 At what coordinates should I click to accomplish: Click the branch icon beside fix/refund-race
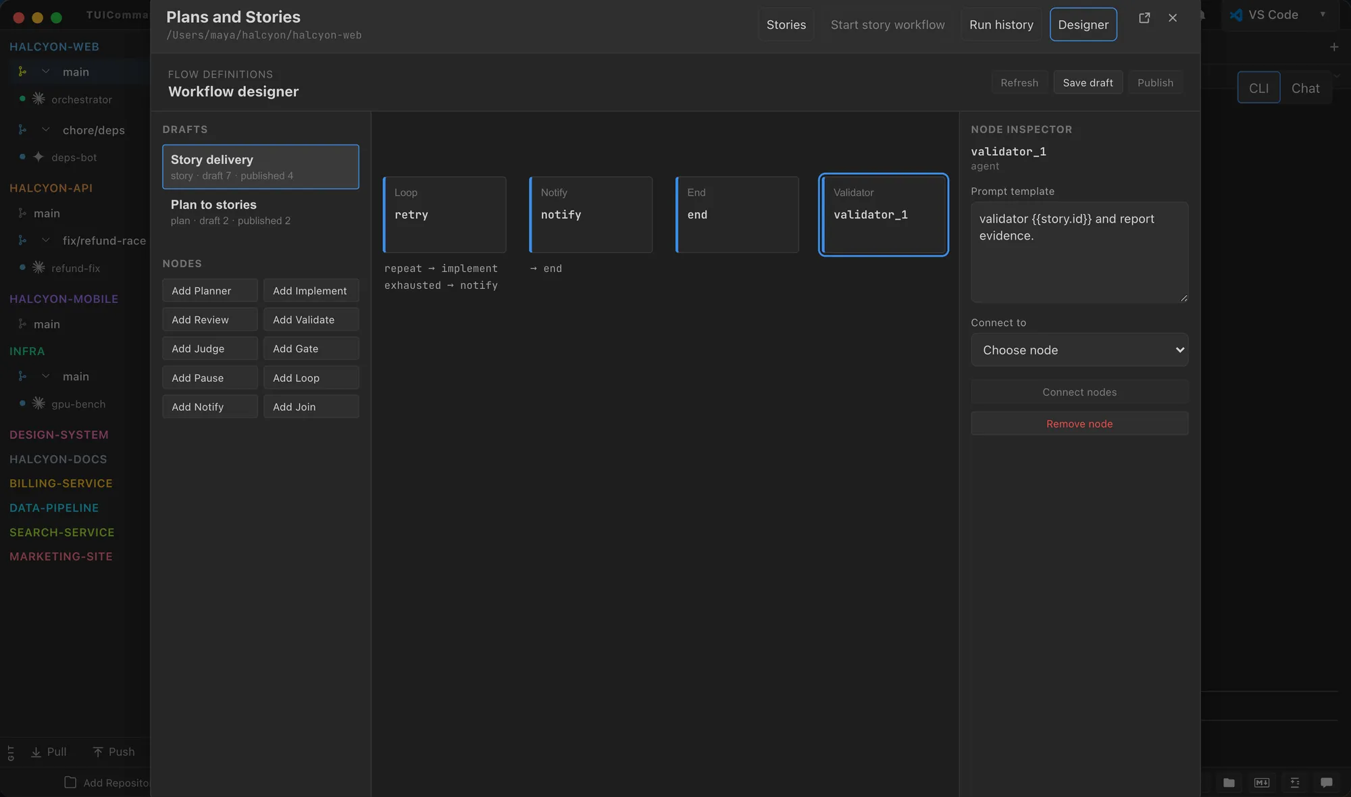pos(22,240)
